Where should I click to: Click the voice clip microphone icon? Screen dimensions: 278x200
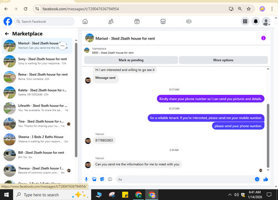click(86, 179)
